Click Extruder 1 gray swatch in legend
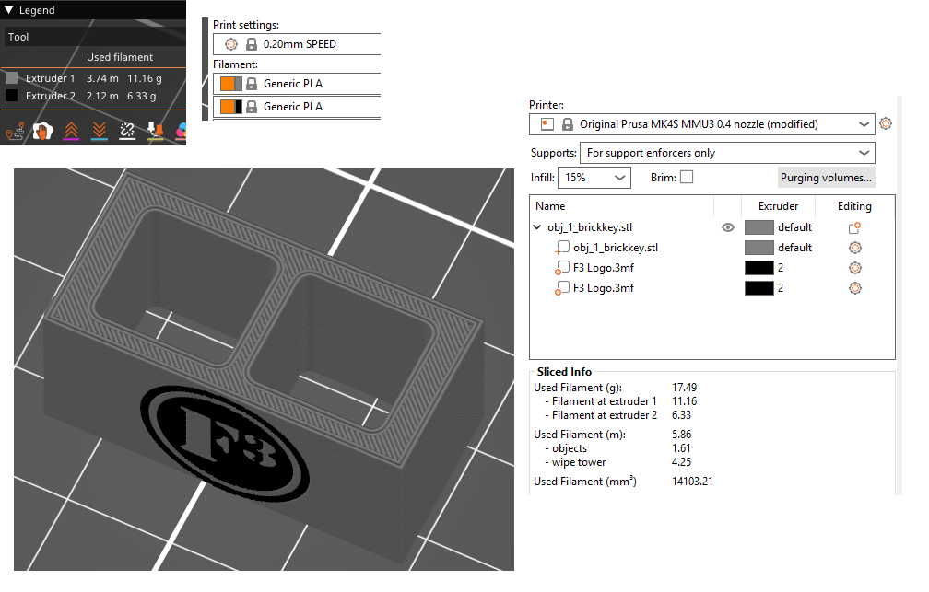The height and width of the screenshot is (592, 929). point(11,78)
